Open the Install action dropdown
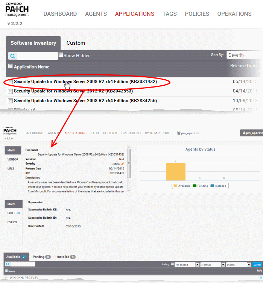The width and height of the screenshot is (263, 283). [x=238, y=265]
